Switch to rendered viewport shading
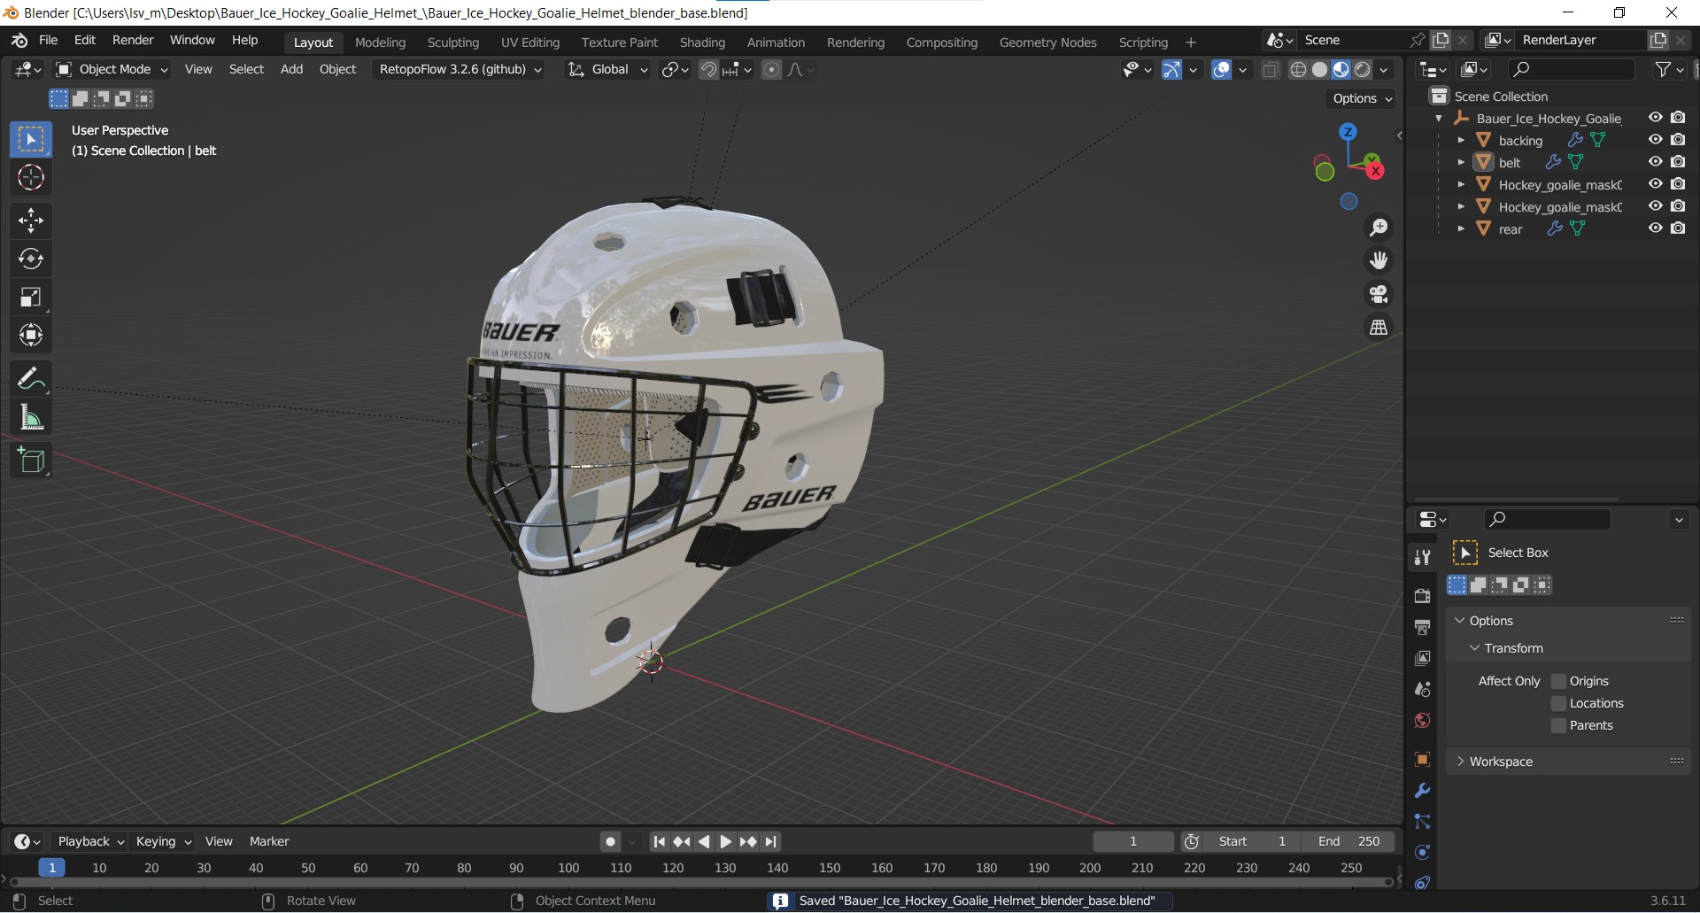The width and height of the screenshot is (1700, 913). [x=1363, y=70]
